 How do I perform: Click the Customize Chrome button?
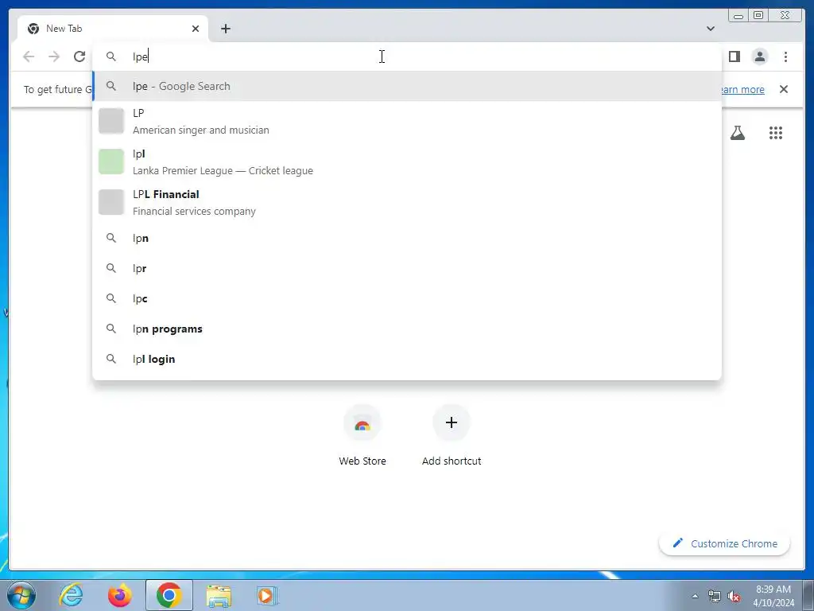[725, 543]
